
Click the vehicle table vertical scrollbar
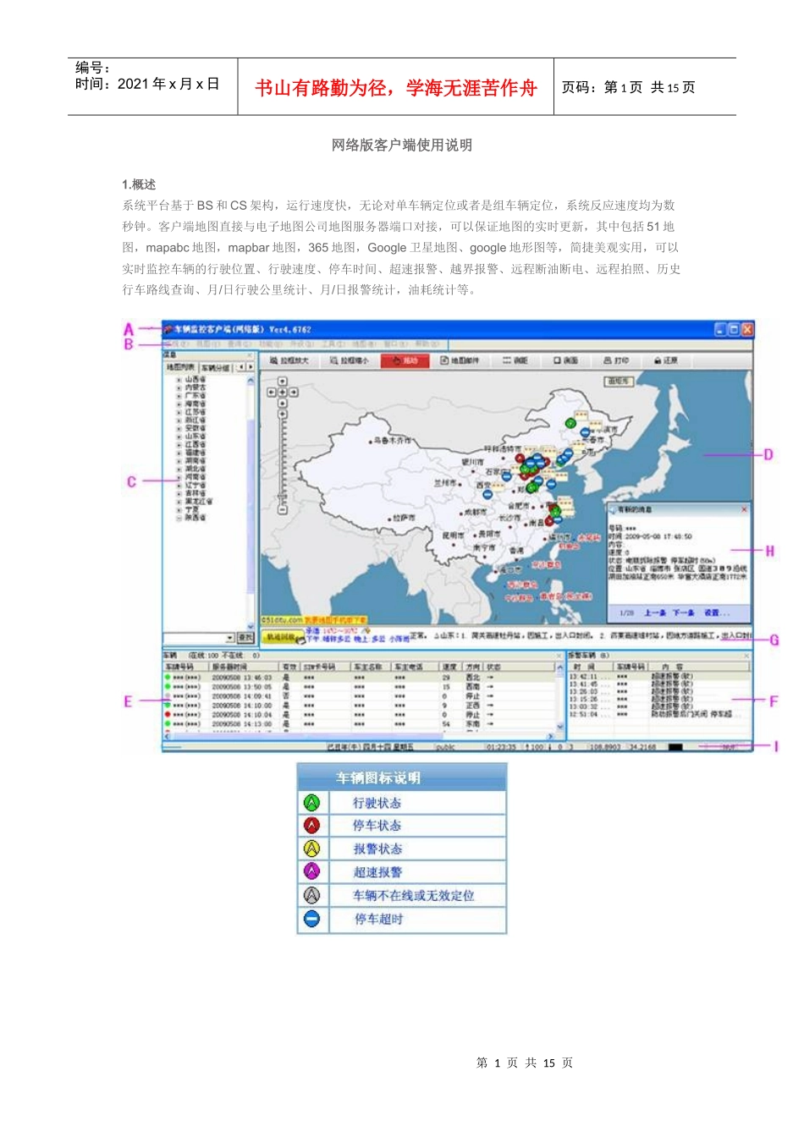point(559,695)
